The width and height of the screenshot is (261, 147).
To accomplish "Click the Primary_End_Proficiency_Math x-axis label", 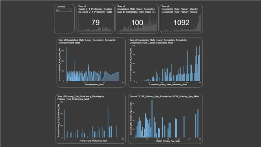I will [x=93, y=141].
